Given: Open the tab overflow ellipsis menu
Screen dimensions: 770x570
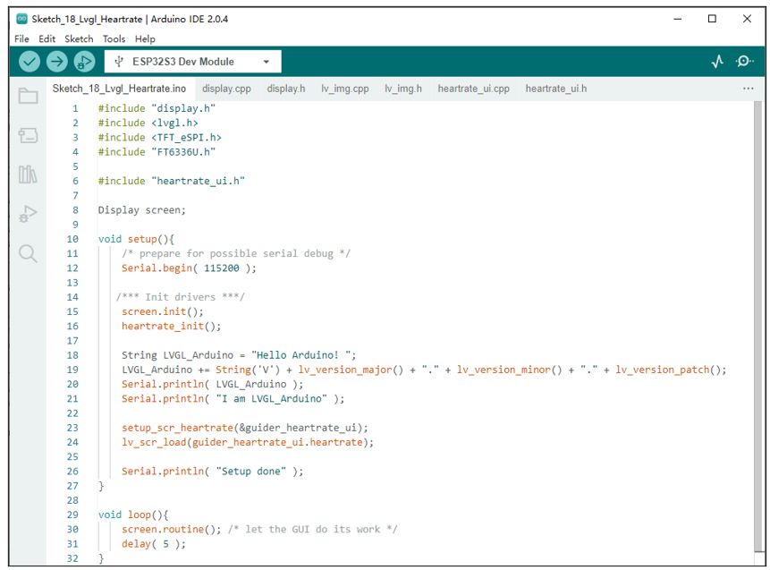Looking at the screenshot, I should pos(748,89).
